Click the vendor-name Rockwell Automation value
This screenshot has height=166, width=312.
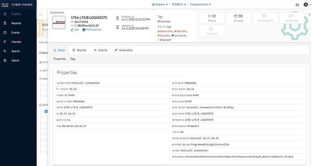[86, 83]
